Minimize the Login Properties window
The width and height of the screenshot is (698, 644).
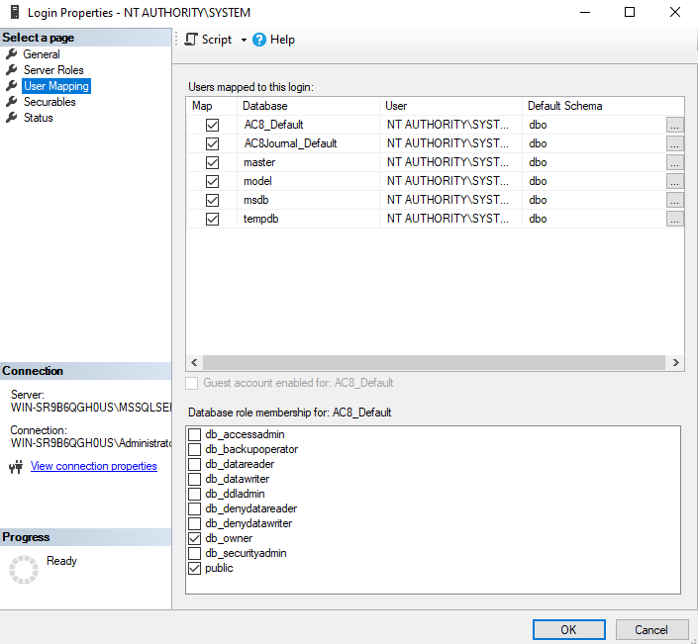coord(585,12)
